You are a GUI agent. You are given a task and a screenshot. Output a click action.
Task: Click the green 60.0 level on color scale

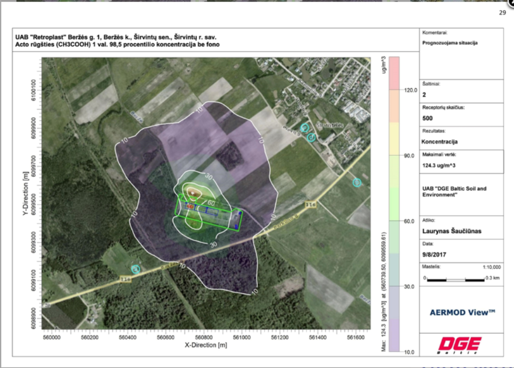(394, 221)
